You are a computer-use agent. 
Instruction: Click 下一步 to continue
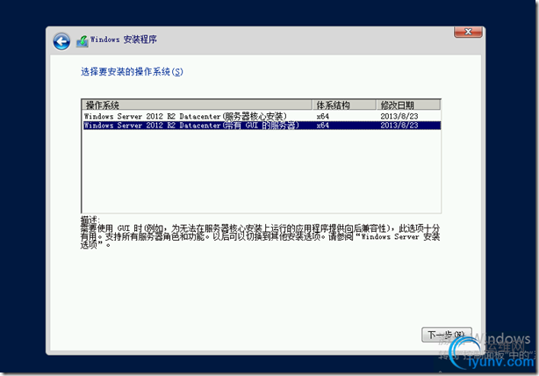click(447, 335)
